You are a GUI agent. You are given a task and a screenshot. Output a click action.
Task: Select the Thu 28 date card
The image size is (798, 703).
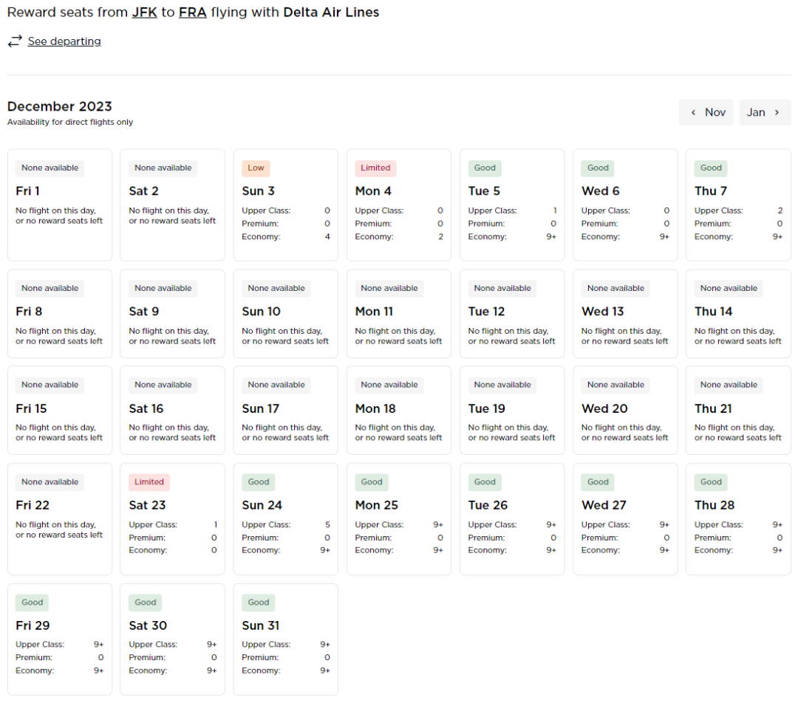(x=738, y=518)
